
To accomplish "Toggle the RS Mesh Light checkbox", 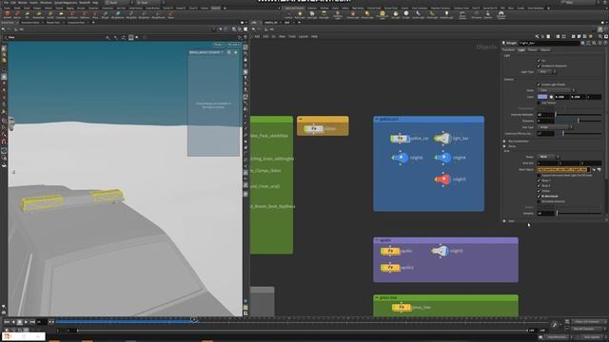I will pyautogui.click(x=539, y=197).
